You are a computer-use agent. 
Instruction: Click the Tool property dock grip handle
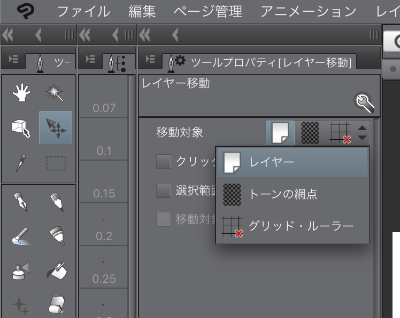click(x=374, y=35)
